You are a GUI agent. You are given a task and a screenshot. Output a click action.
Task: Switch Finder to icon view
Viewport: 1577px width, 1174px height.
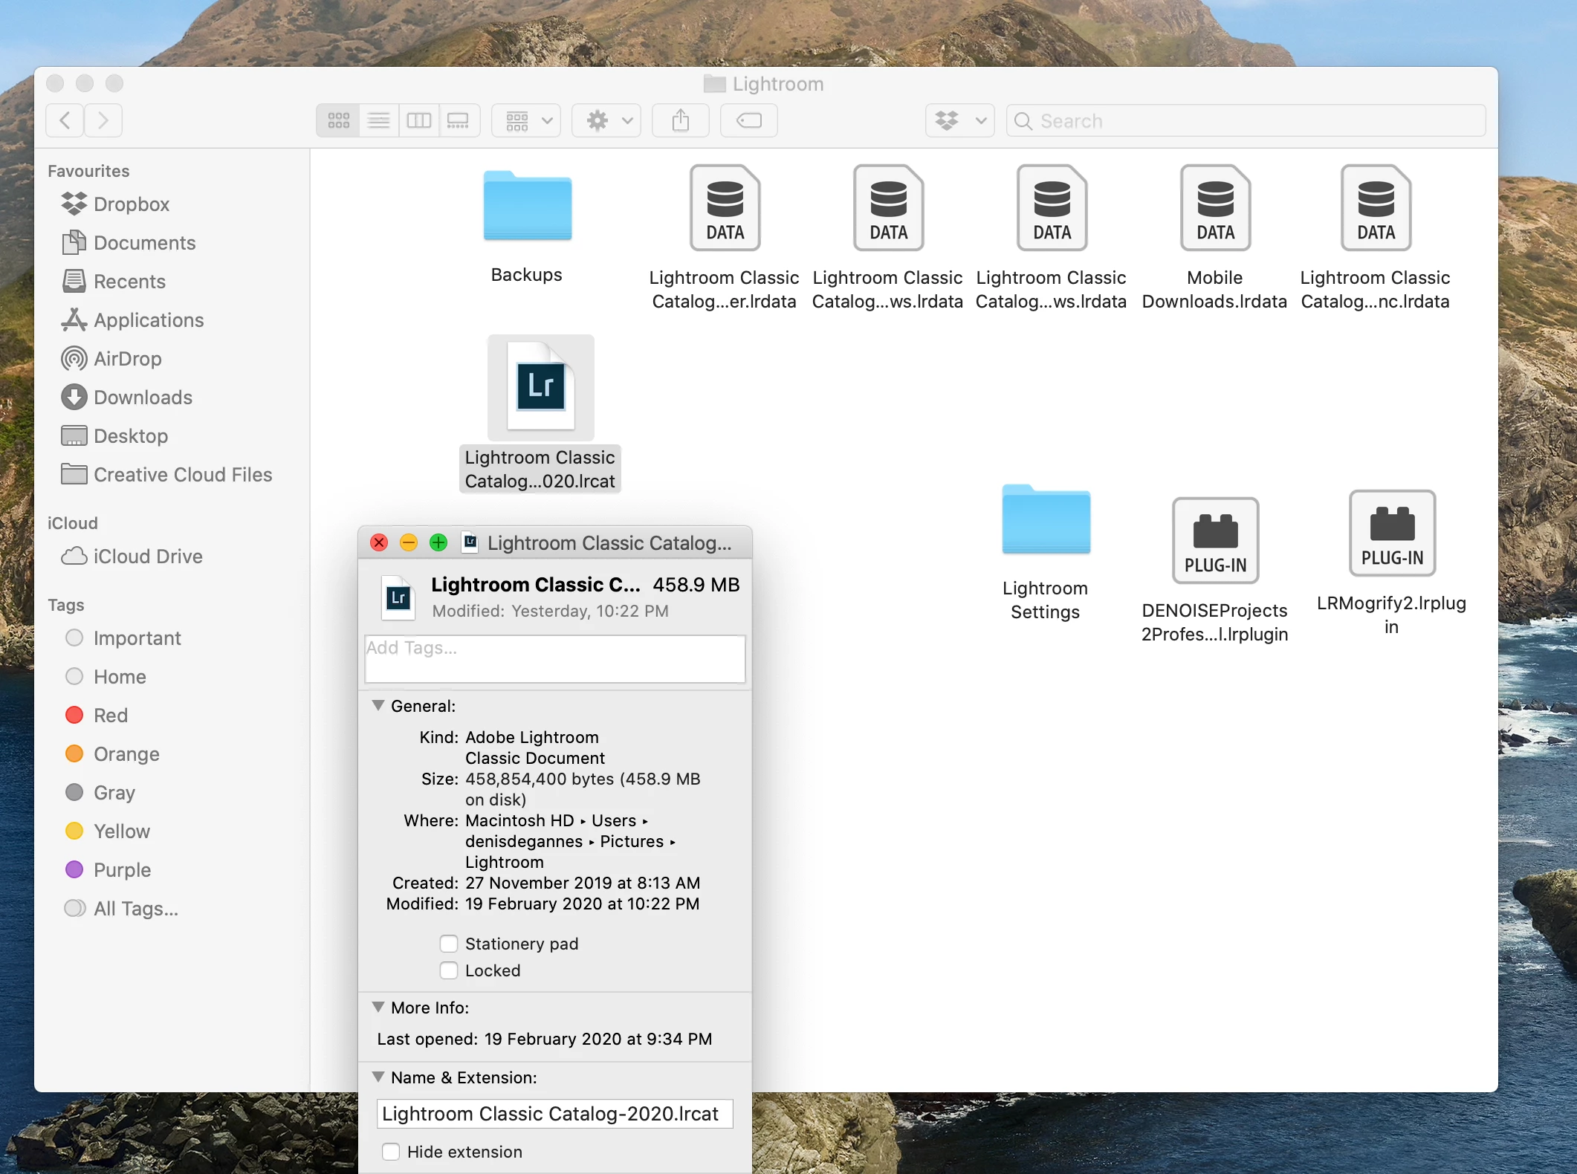(x=339, y=120)
